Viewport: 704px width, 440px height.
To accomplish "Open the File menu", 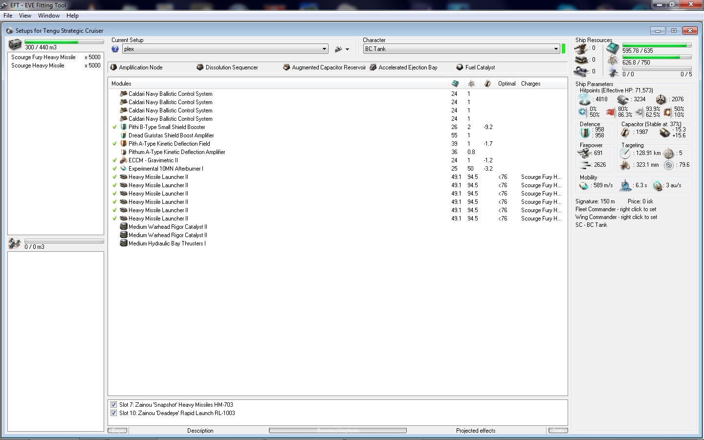I will 8,16.
